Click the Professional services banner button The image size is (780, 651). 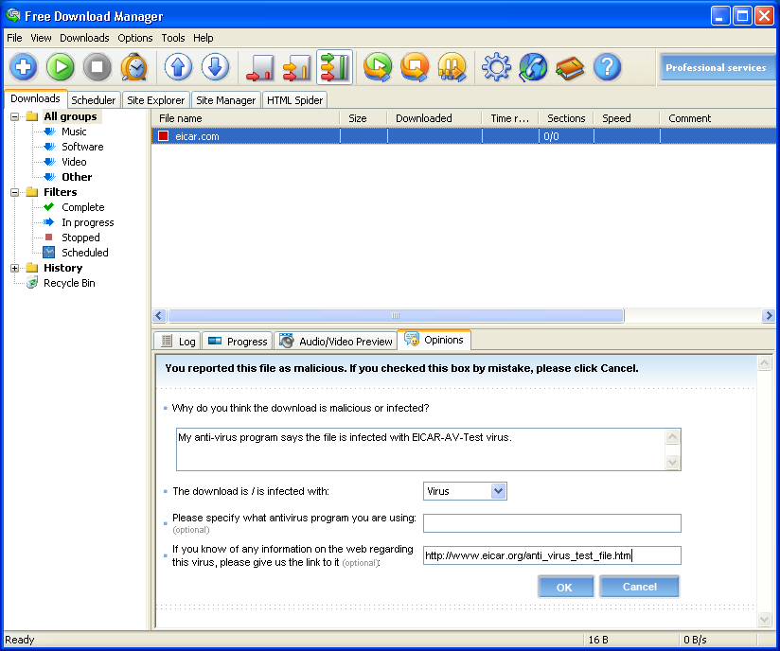click(717, 67)
